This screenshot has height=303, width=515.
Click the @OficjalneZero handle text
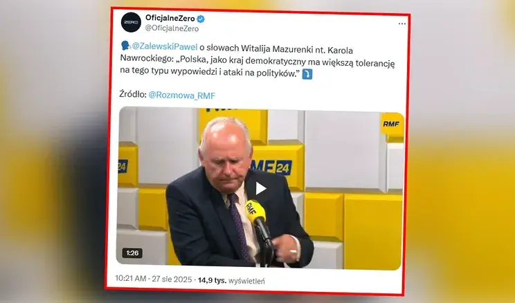click(x=172, y=28)
